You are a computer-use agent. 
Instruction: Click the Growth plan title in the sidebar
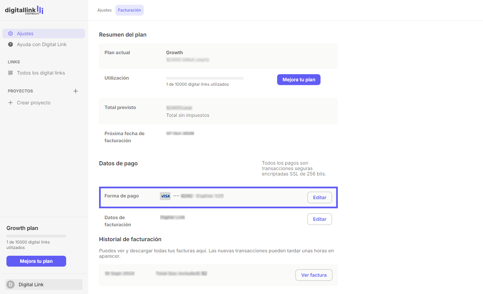[22, 228]
